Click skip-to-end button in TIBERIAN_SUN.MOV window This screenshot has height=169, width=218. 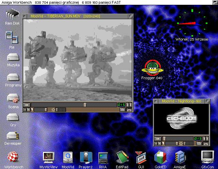28,110
